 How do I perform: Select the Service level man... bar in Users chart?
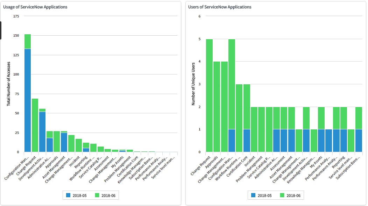pyautogui.click(x=351, y=141)
